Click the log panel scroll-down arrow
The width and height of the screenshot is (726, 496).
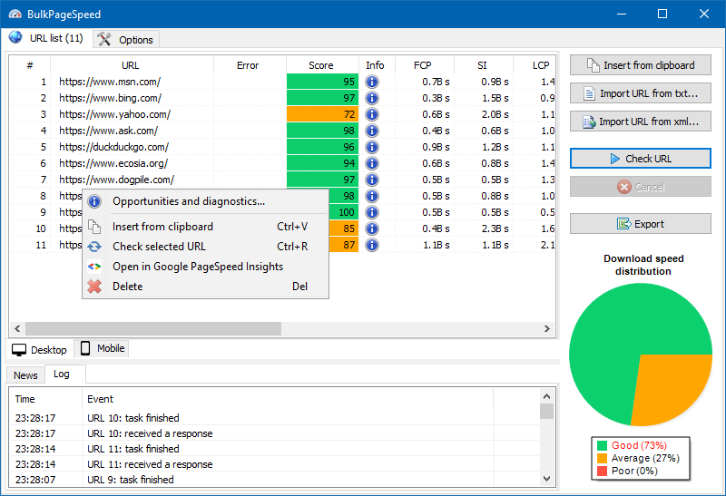click(546, 478)
